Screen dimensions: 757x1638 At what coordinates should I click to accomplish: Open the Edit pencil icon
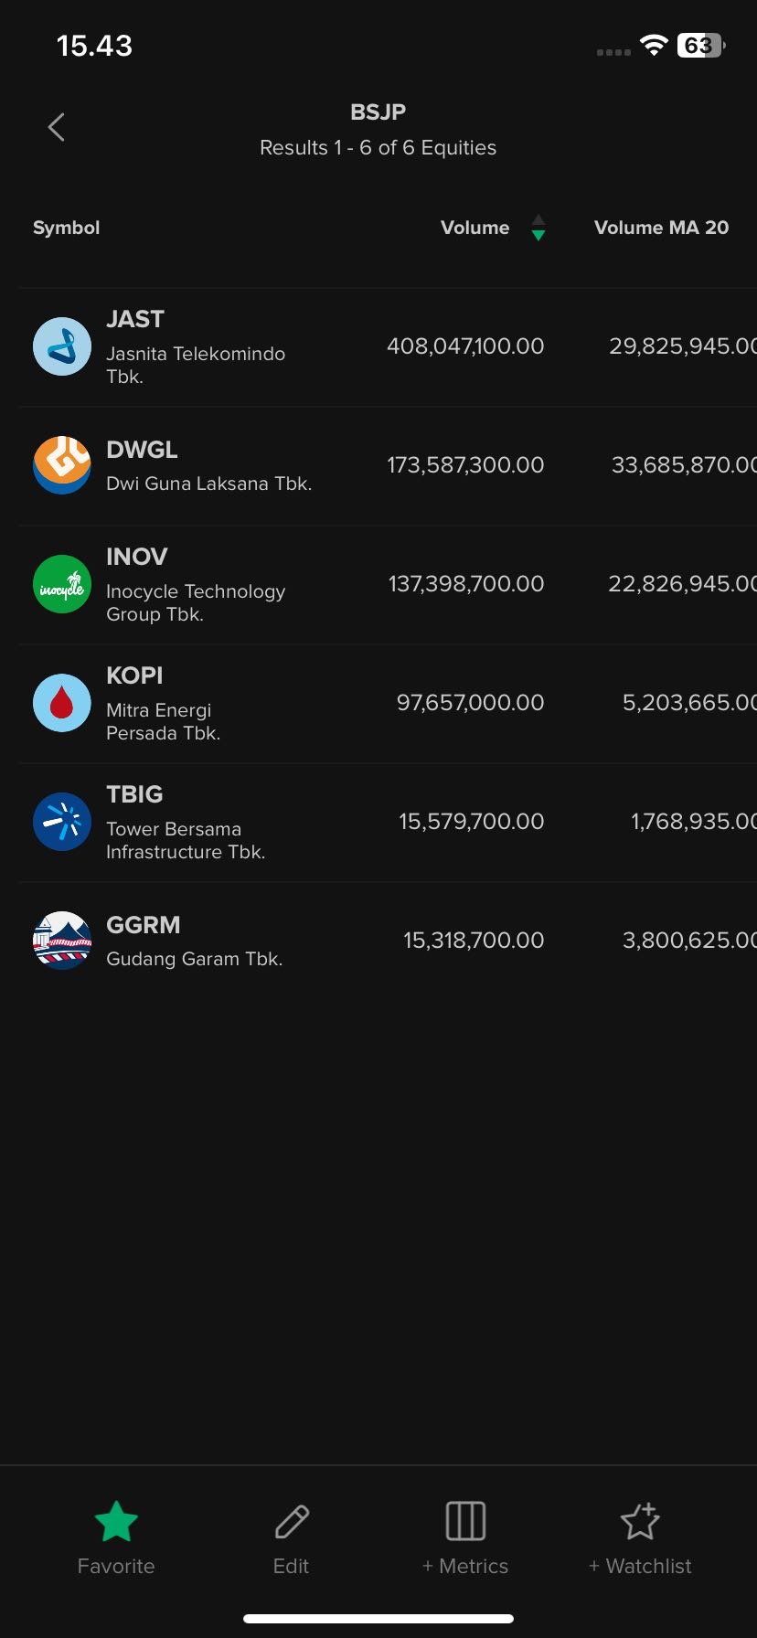point(292,1522)
